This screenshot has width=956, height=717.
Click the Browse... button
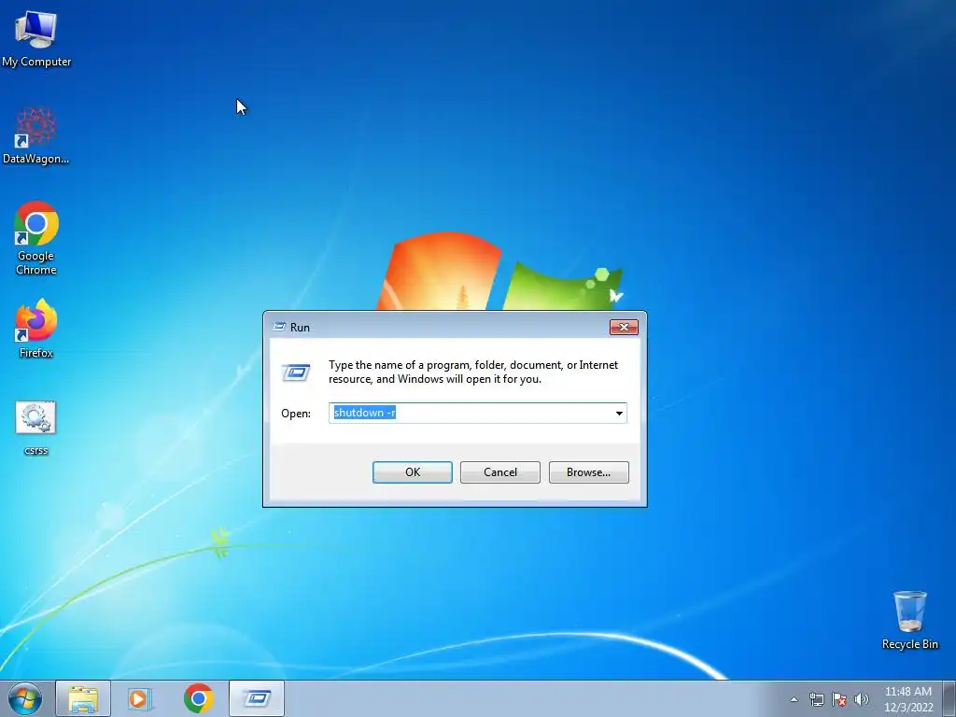point(588,471)
